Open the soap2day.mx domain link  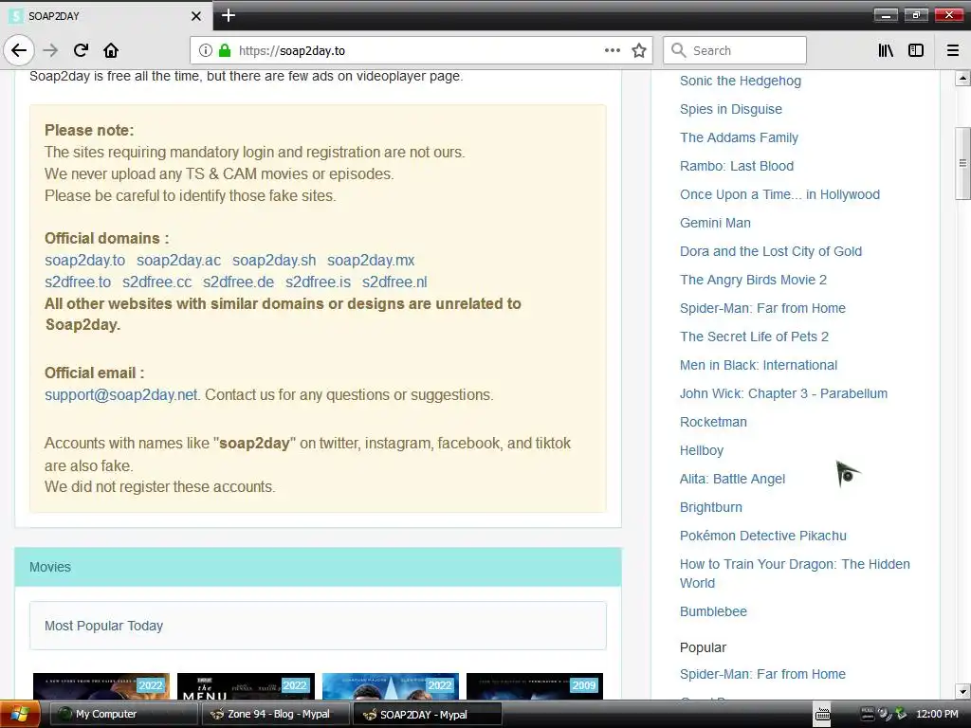coord(371,260)
